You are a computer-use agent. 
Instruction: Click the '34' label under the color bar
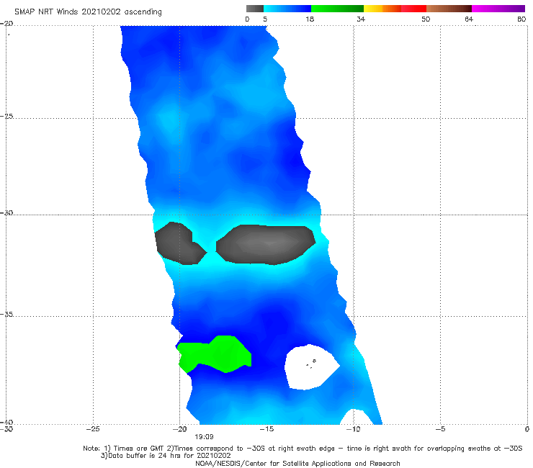point(361,19)
